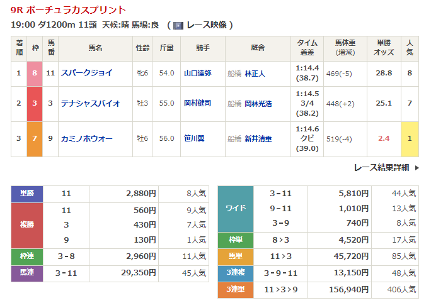This screenshot has width=431, height=303.
Task: Click the orange frame number 7 box
Action: tap(35, 138)
